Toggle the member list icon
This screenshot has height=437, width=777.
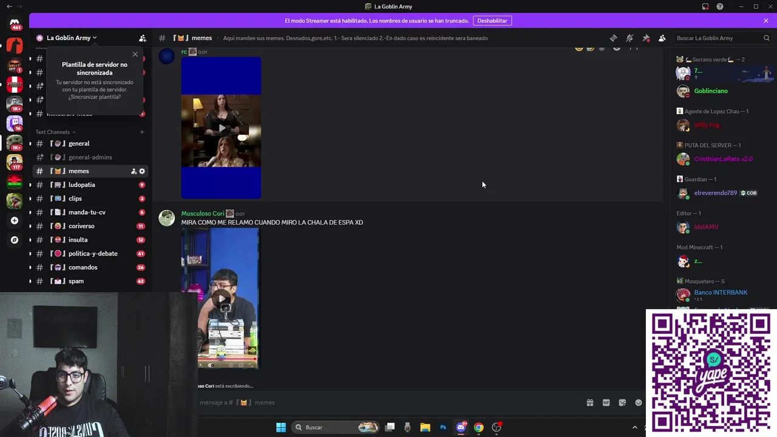pyautogui.click(x=662, y=38)
